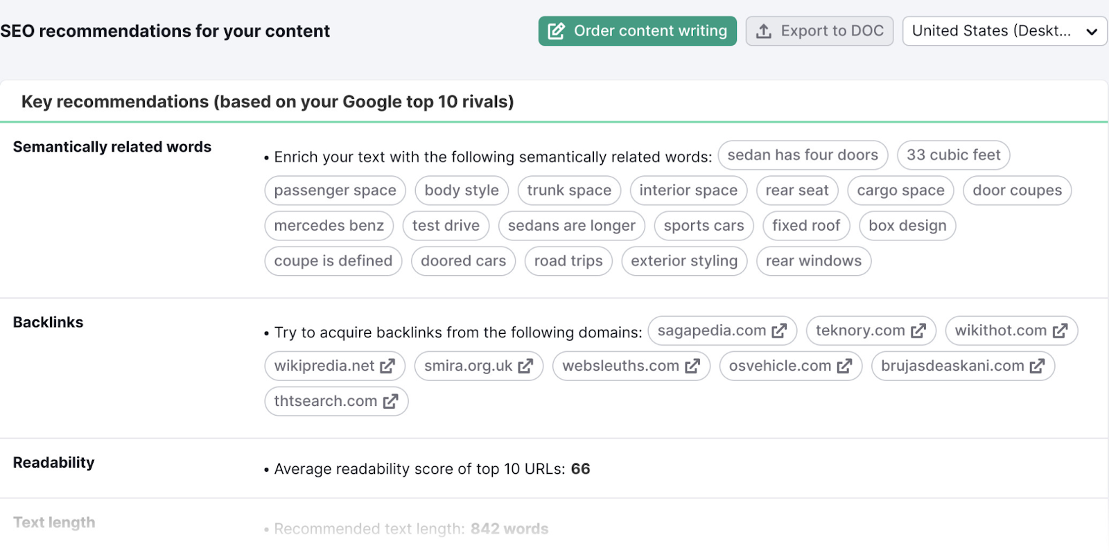
Task: Click the external link icon next to websleuths.com
Action: pyautogui.click(x=692, y=366)
